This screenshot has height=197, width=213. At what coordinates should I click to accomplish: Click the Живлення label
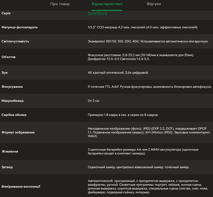coord(10,152)
